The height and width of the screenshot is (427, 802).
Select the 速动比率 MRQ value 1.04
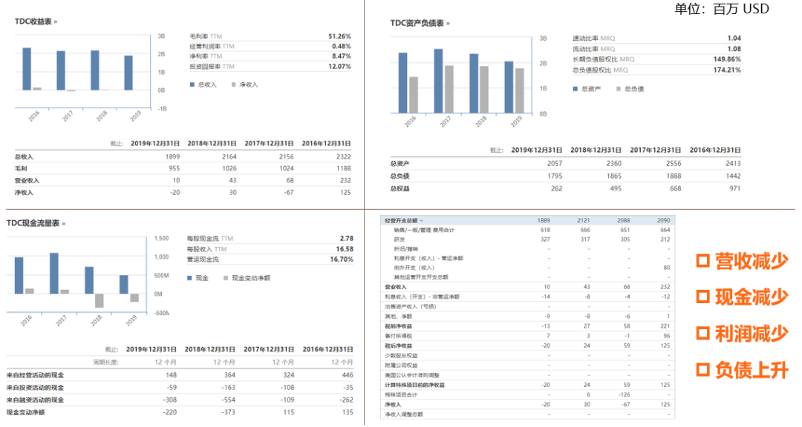pyautogui.click(x=734, y=39)
